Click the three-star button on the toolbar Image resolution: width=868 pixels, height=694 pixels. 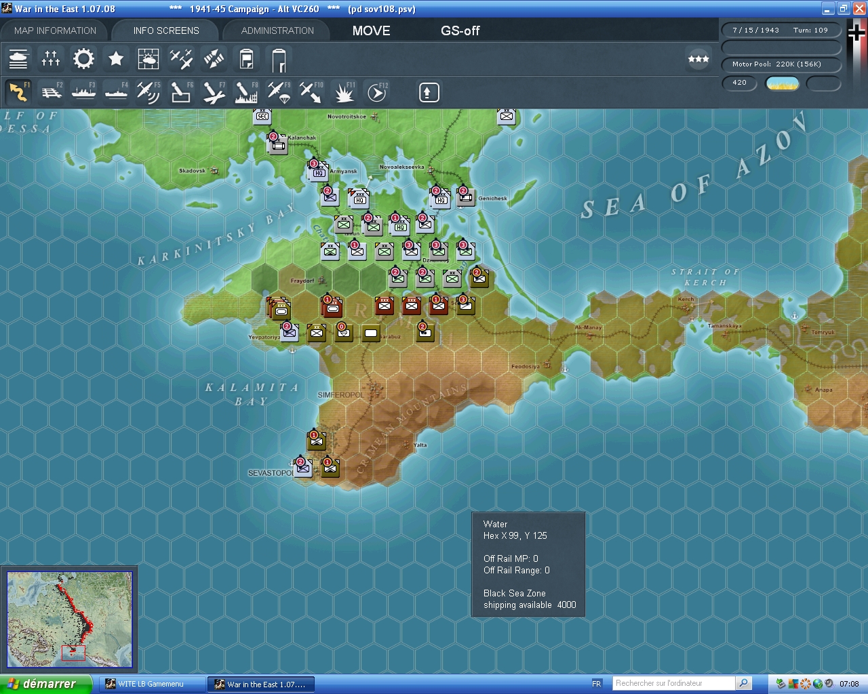point(698,59)
